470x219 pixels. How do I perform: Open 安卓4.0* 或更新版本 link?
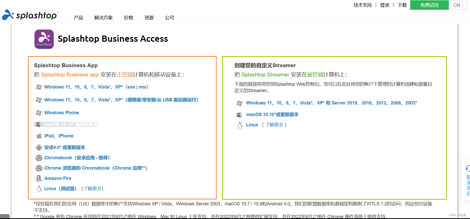(x=65, y=147)
